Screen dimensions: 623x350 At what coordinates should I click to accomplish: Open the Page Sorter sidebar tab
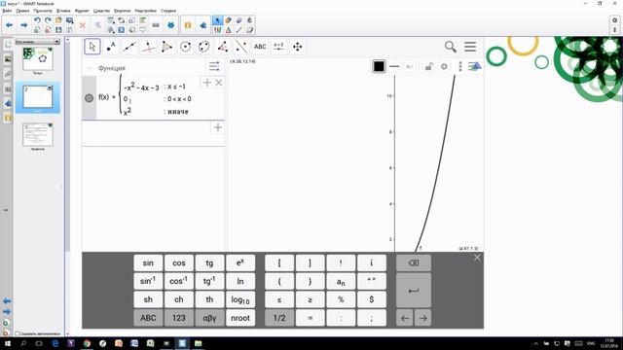[8, 45]
